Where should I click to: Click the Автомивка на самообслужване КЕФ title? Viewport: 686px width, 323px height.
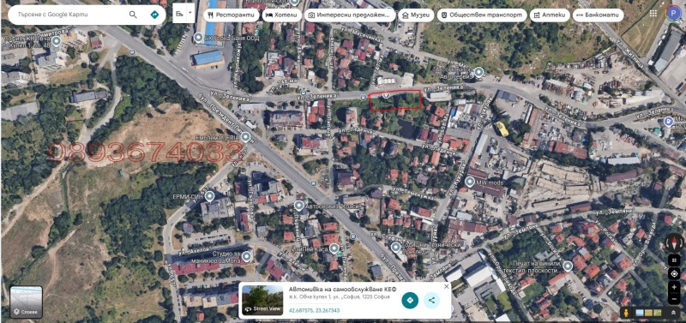(342, 289)
